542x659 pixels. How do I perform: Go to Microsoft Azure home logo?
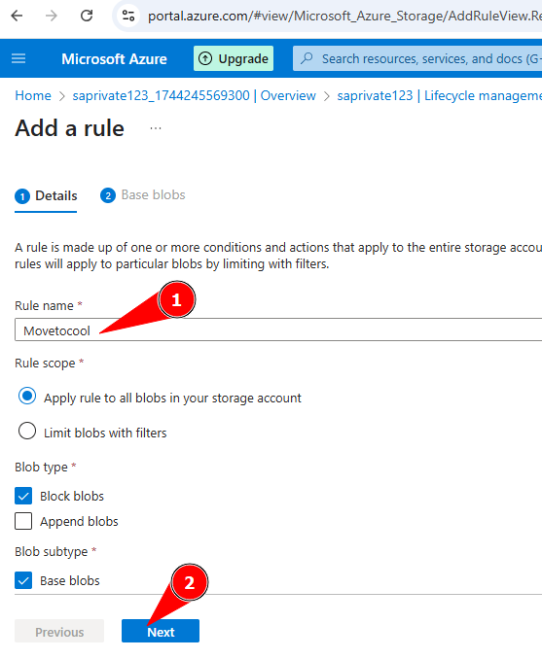(114, 59)
